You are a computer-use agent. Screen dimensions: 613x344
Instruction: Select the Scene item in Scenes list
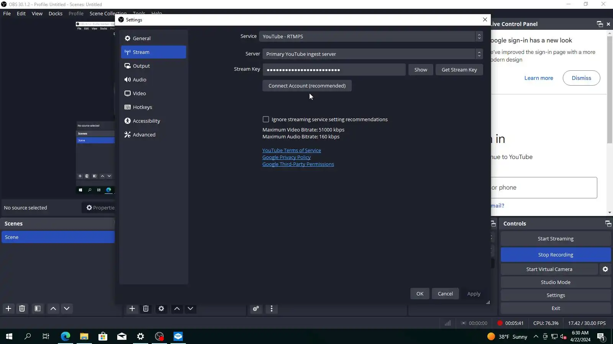point(58,237)
